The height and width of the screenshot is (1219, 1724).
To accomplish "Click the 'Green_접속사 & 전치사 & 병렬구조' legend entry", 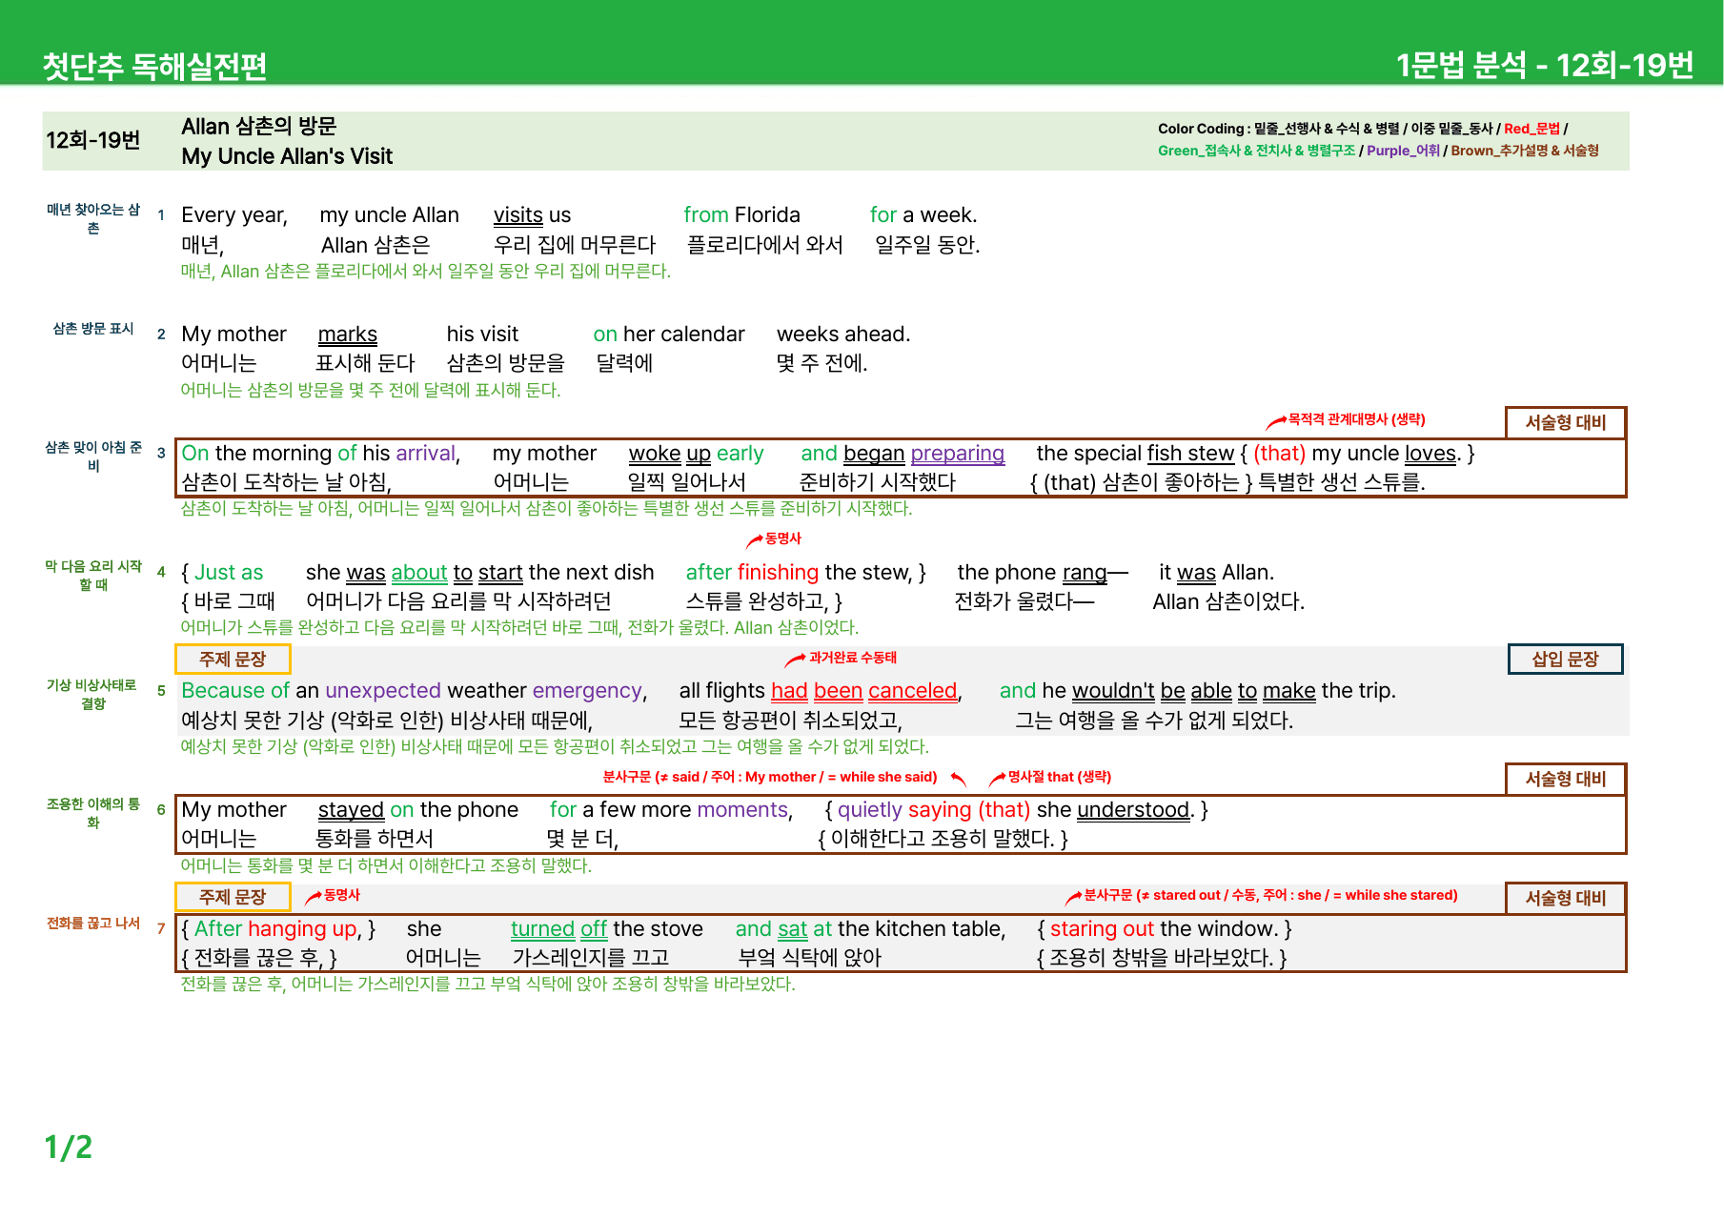I will [1256, 151].
